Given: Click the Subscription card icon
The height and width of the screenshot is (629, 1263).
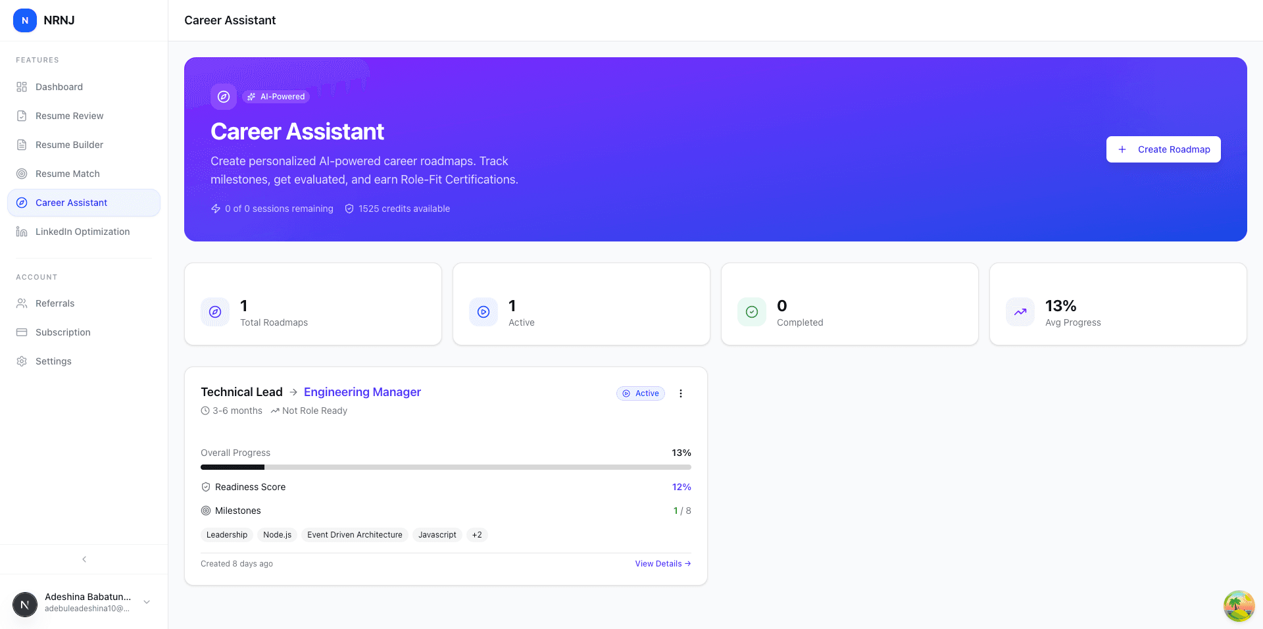Looking at the screenshot, I should 22,332.
